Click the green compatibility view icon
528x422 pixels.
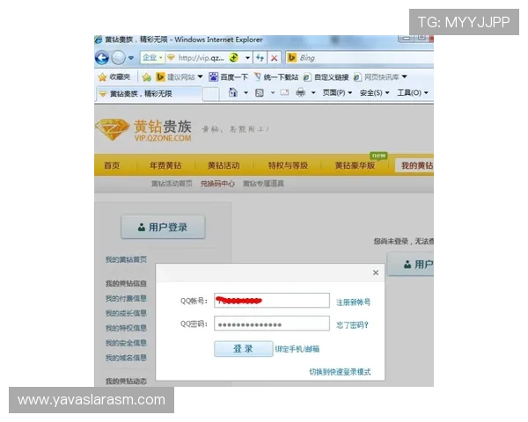click(x=234, y=57)
